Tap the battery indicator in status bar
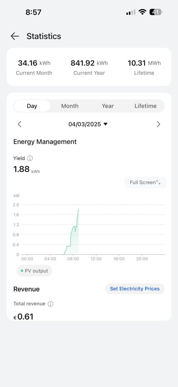This screenshot has height=387, width=178. click(156, 12)
